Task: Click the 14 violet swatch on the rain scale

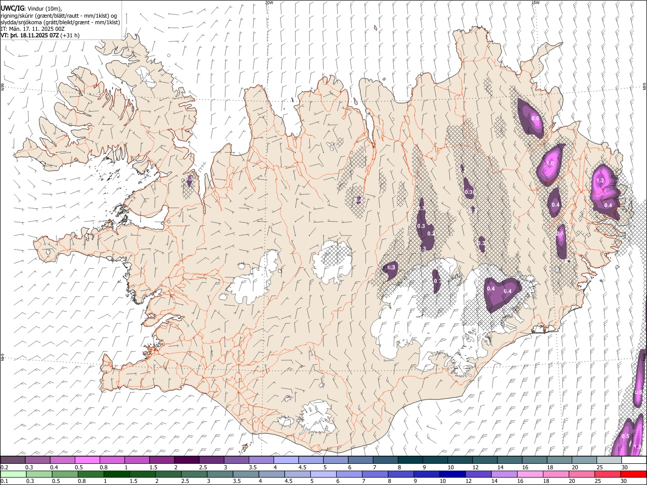Action: coord(503,474)
